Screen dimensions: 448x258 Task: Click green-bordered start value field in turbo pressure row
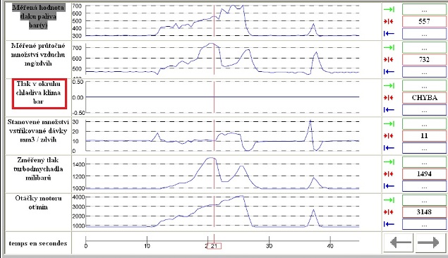pos(424,162)
